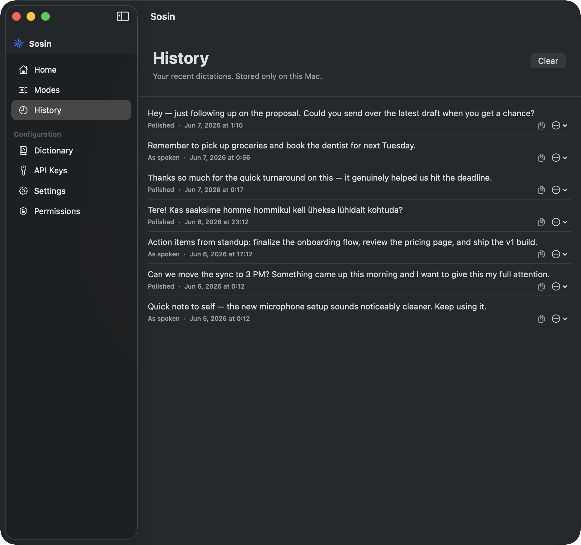Copy the standup action items dictation
581x545 pixels.
[542, 255]
